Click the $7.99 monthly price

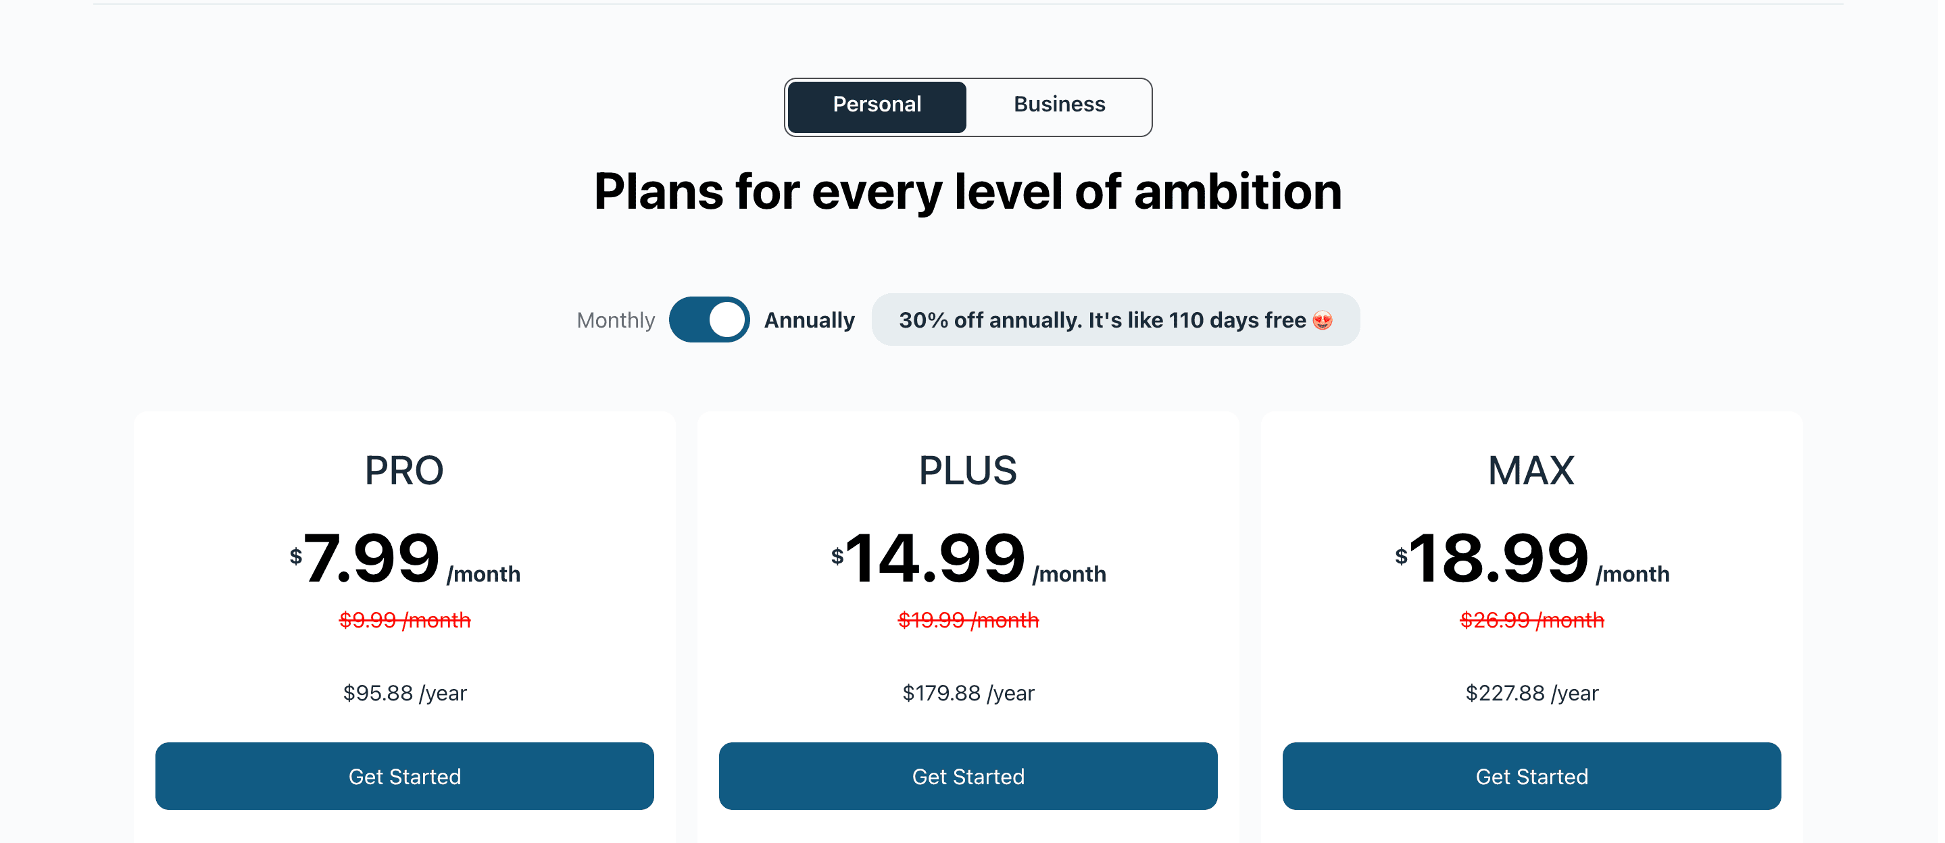pyautogui.click(x=371, y=559)
